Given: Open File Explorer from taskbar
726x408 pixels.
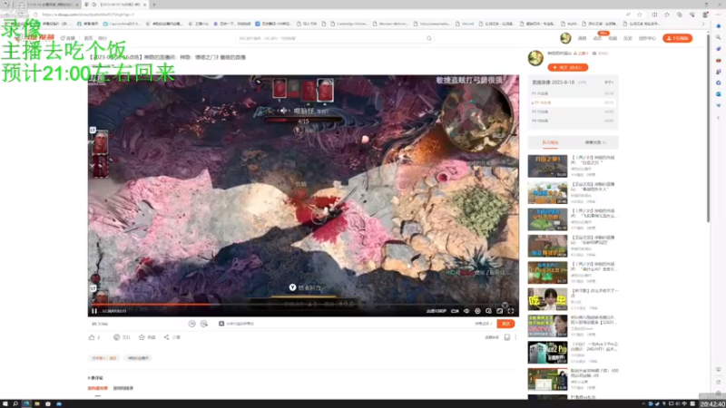Looking at the screenshot, I should tap(37, 403).
